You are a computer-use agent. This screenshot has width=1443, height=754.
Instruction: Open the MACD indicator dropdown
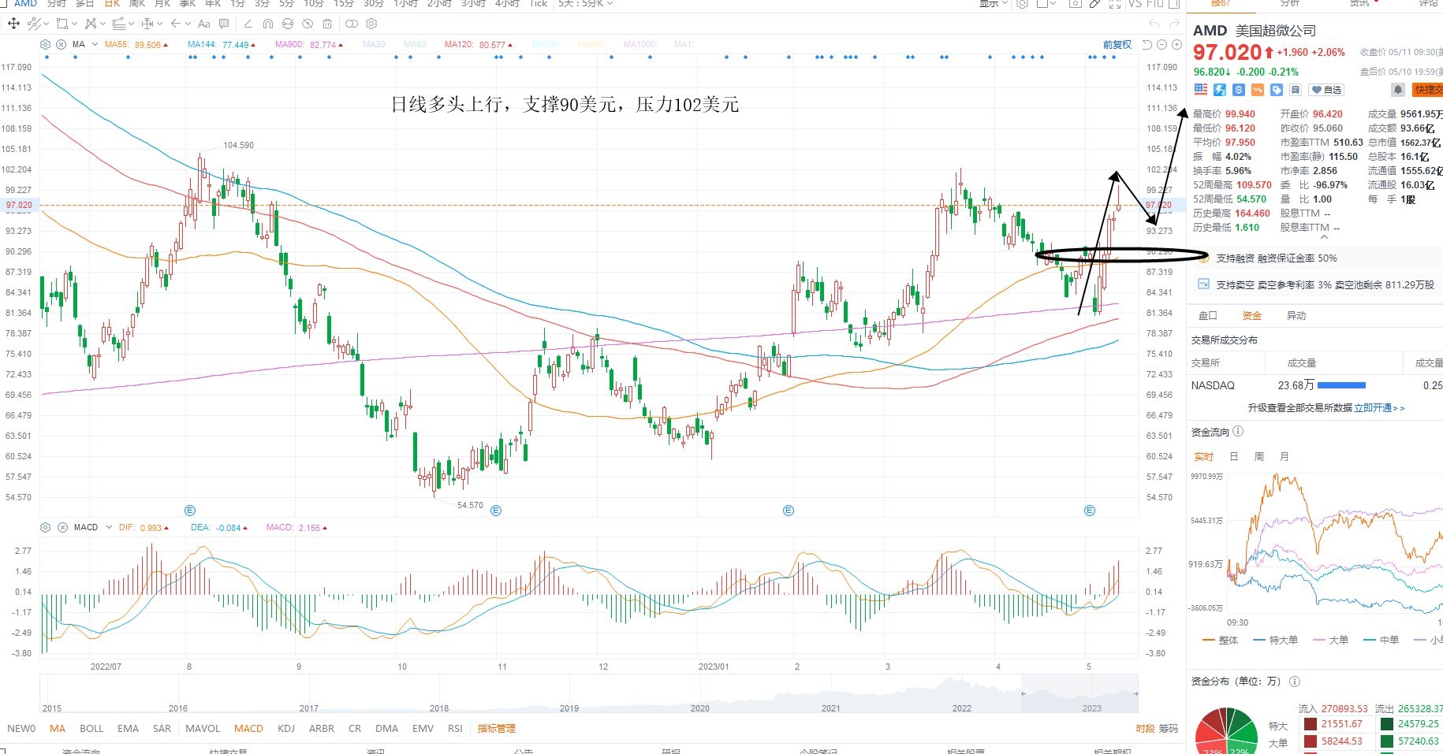pyautogui.click(x=109, y=527)
